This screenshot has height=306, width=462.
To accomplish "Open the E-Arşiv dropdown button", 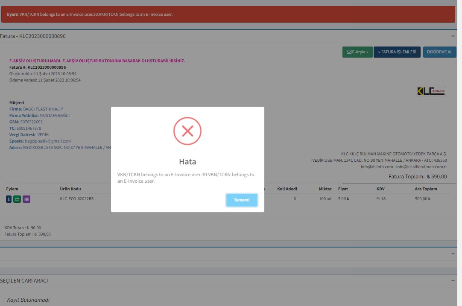I will [357, 52].
